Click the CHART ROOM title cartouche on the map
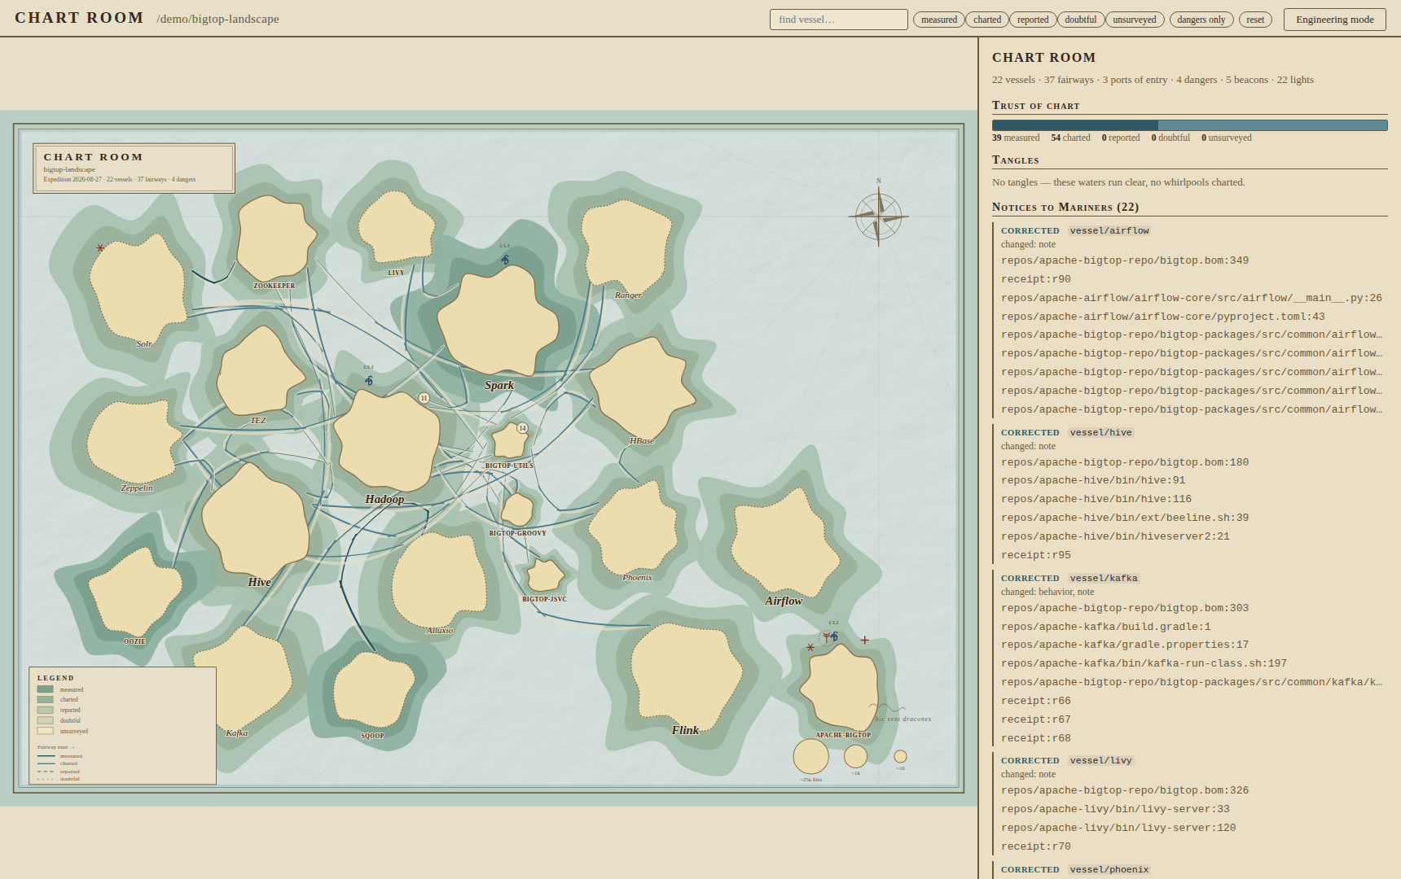This screenshot has height=879, width=1401. click(134, 168)
